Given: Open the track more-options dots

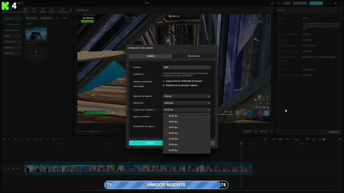Looking at the screenshot, I should tap(21, 168).
